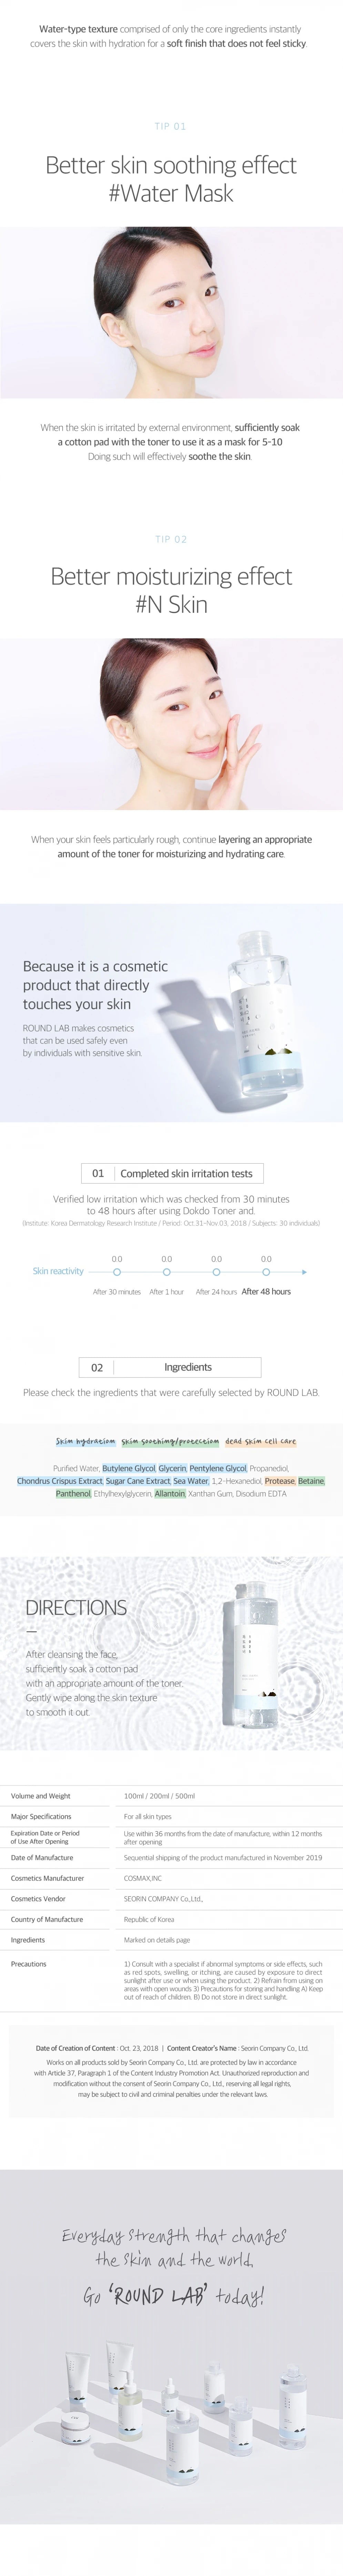
Task: Click the TIP 02 label
Action: 171,539
